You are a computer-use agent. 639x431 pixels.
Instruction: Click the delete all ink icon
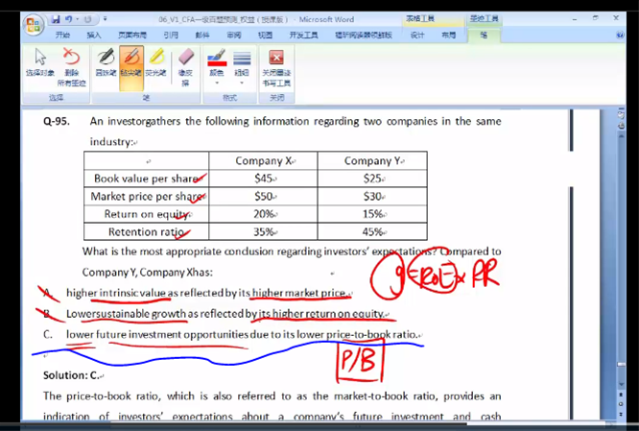71,64
